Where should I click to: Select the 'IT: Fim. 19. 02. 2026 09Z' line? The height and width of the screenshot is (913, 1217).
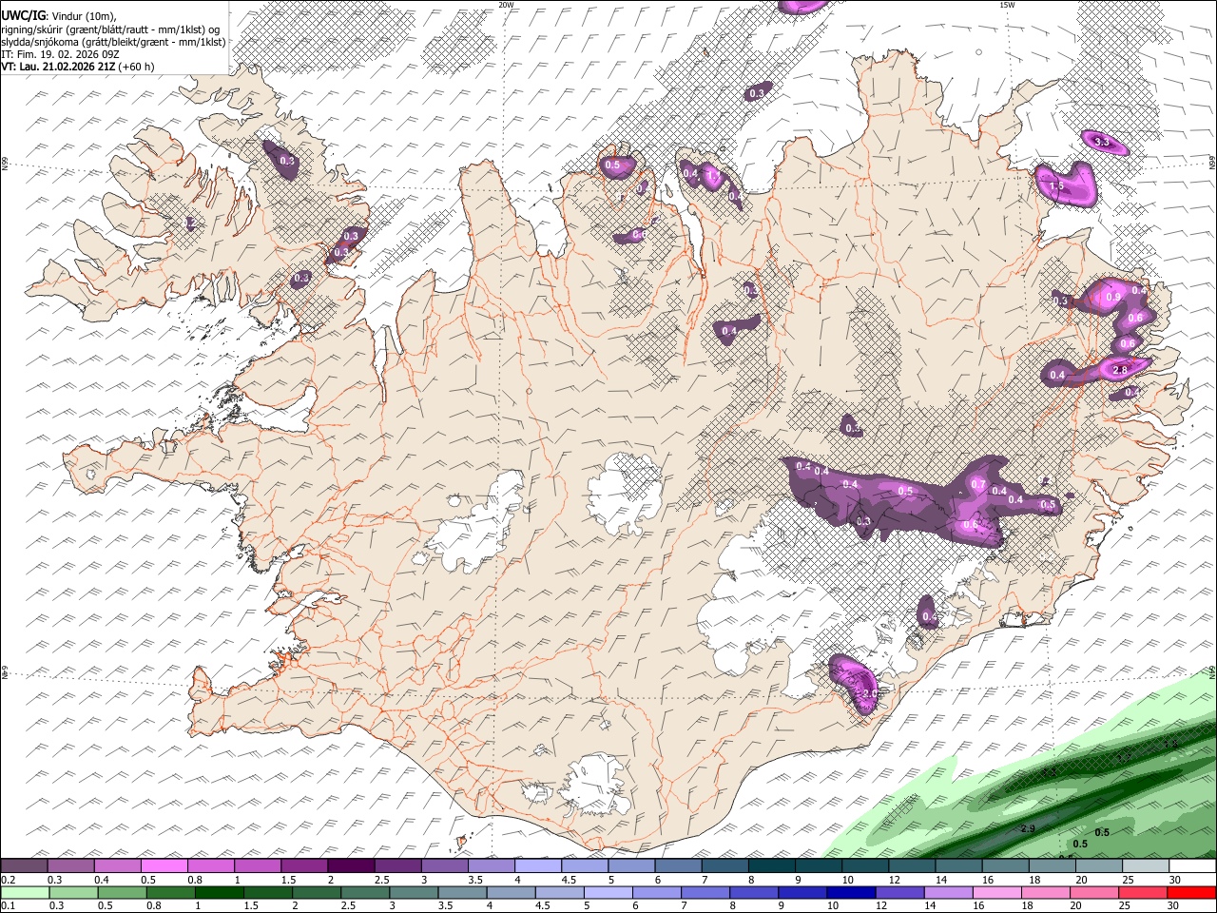60,54
